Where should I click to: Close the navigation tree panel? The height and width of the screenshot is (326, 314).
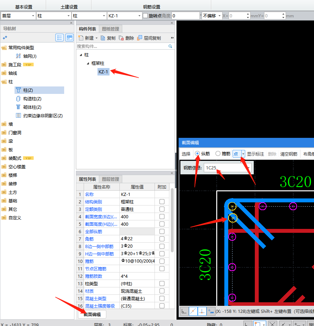click(71, 23)
